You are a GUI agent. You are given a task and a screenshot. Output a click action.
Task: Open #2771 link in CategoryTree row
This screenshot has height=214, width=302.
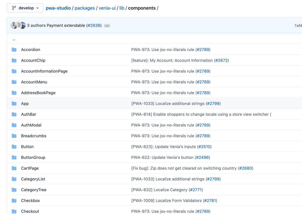(x=196, y=190)
